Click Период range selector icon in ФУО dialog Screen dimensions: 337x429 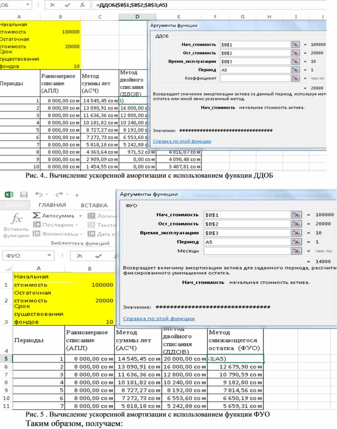pos(296,242)
